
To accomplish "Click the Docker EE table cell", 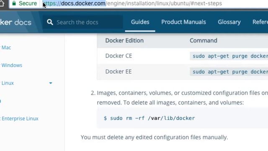I will pos(119,72).
